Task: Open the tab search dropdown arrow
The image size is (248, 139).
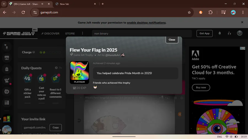Action: tap(4, 4)
